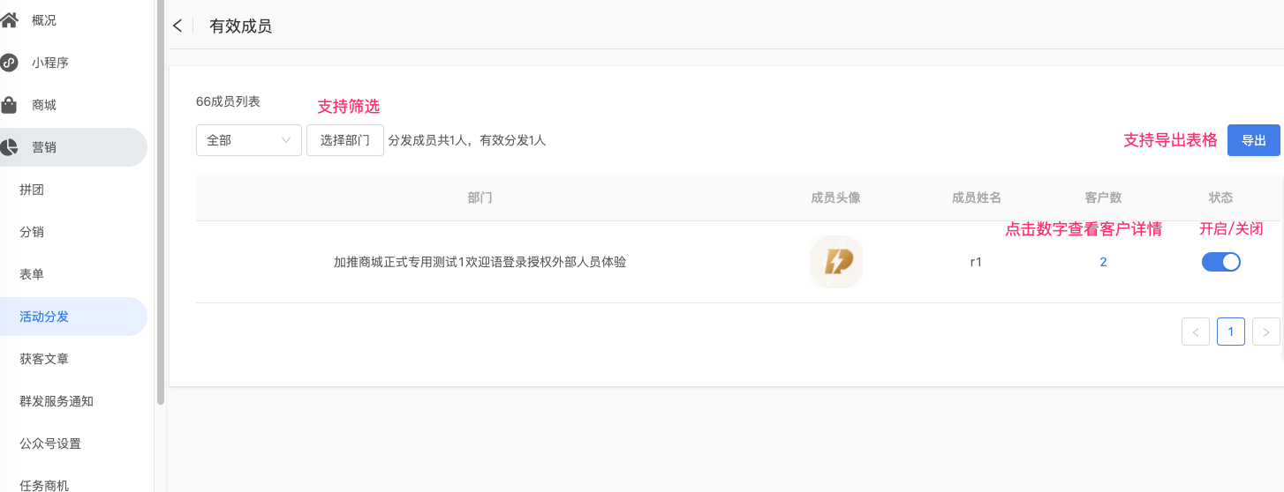
Task: Click the pie chart icon beside 营销
Action: tap(9, 147)
